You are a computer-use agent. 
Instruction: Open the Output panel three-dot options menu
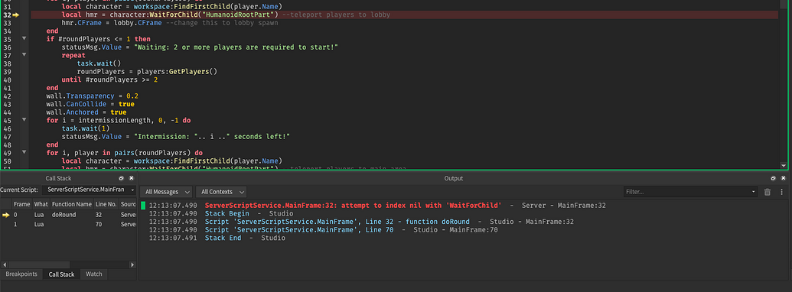coord(781,192)
